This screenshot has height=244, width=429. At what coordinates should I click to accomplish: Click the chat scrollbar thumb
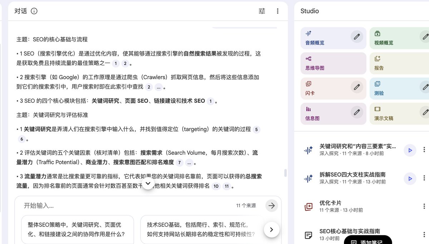[285, 173]
